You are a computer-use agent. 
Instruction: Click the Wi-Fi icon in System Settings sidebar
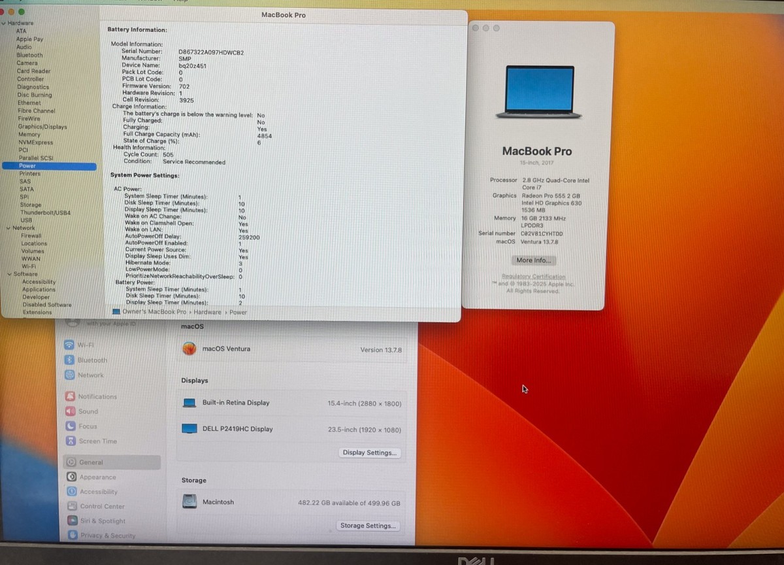[x=69, y=345]
